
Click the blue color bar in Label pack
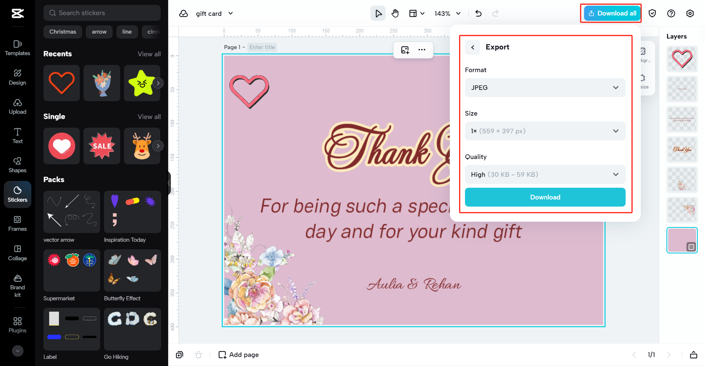54,337
